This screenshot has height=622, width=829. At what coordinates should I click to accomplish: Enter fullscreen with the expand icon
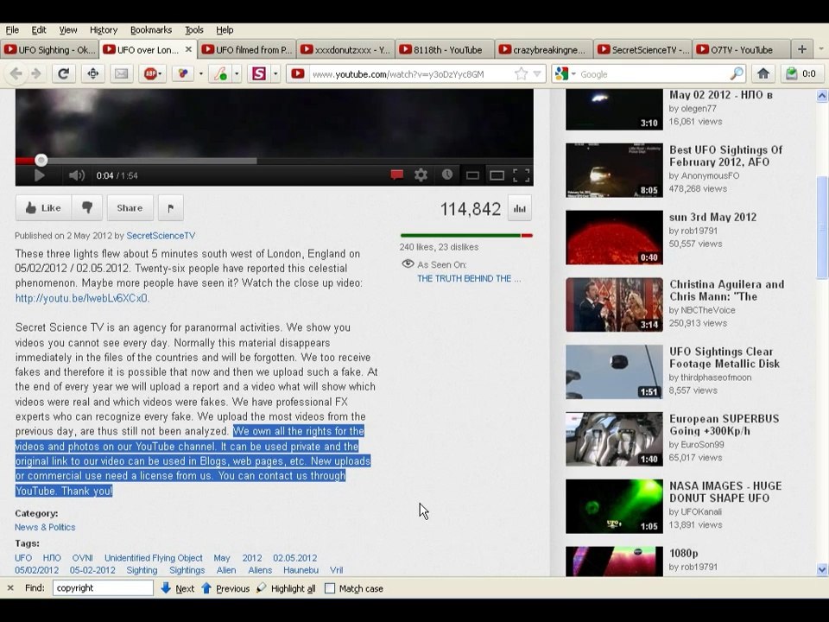pyautogui.click(x=522, y=175)
